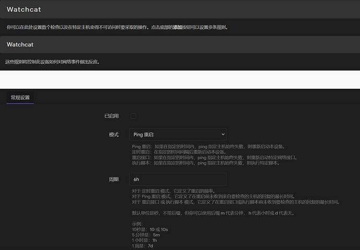
Task: Enable the 已启用 checkbox
Action: coord(133,116)
